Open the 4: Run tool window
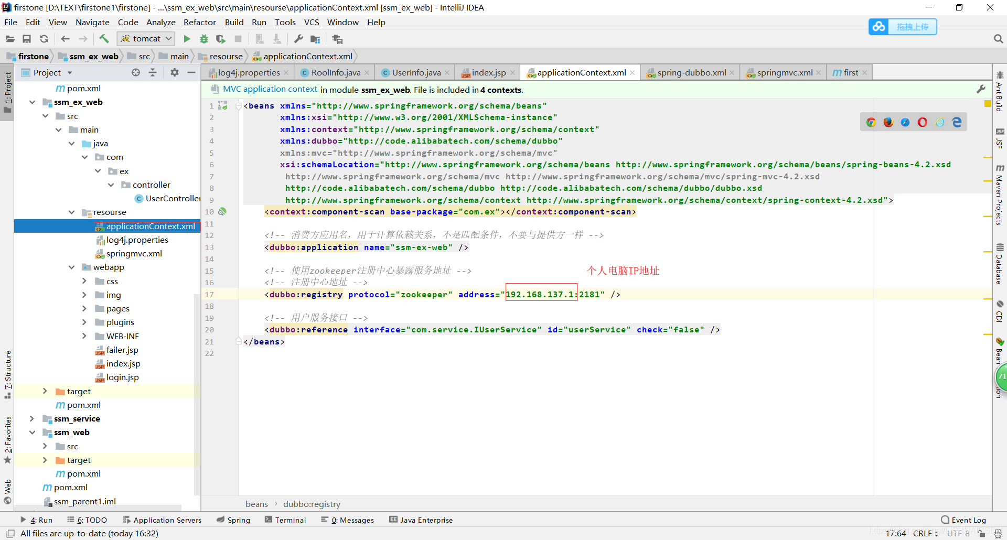This screenshot has width=1007, height=540. click(37, 520)
